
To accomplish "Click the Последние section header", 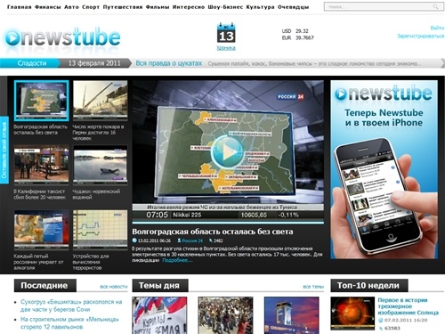I will [44, 286].
